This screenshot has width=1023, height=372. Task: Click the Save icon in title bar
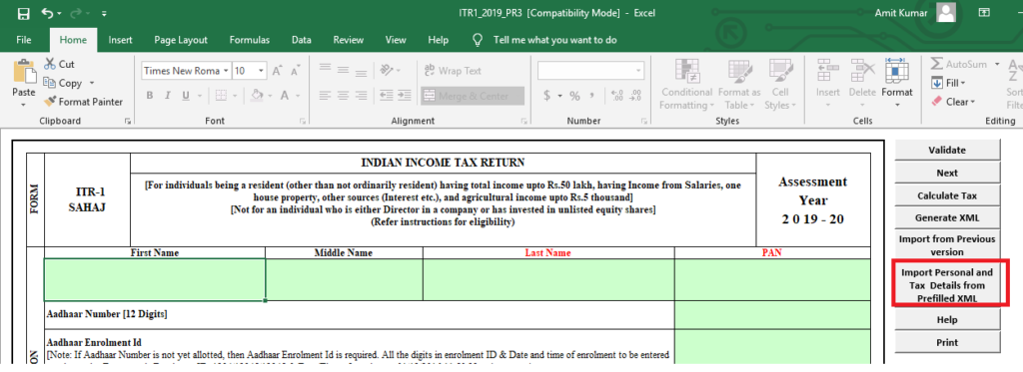pyautogui.click(x=24, y=14)
